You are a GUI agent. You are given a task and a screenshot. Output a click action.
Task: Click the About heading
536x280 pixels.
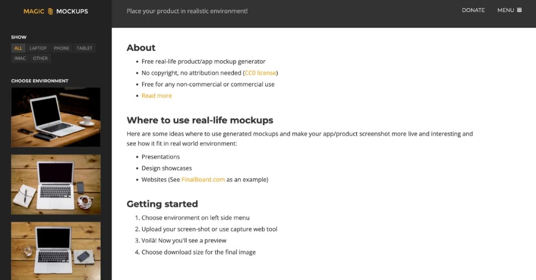click(141, 48)
